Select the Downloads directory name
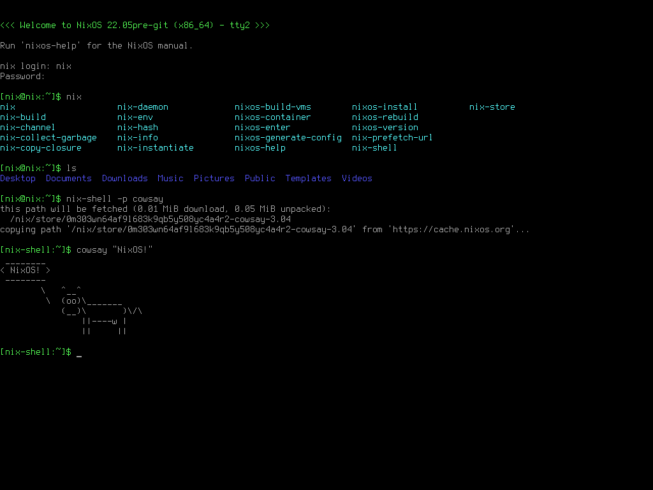The image size is (653, 490). tap(125, 179)
